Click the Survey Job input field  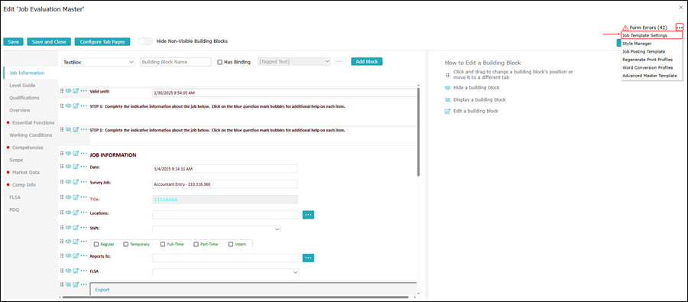225,184
